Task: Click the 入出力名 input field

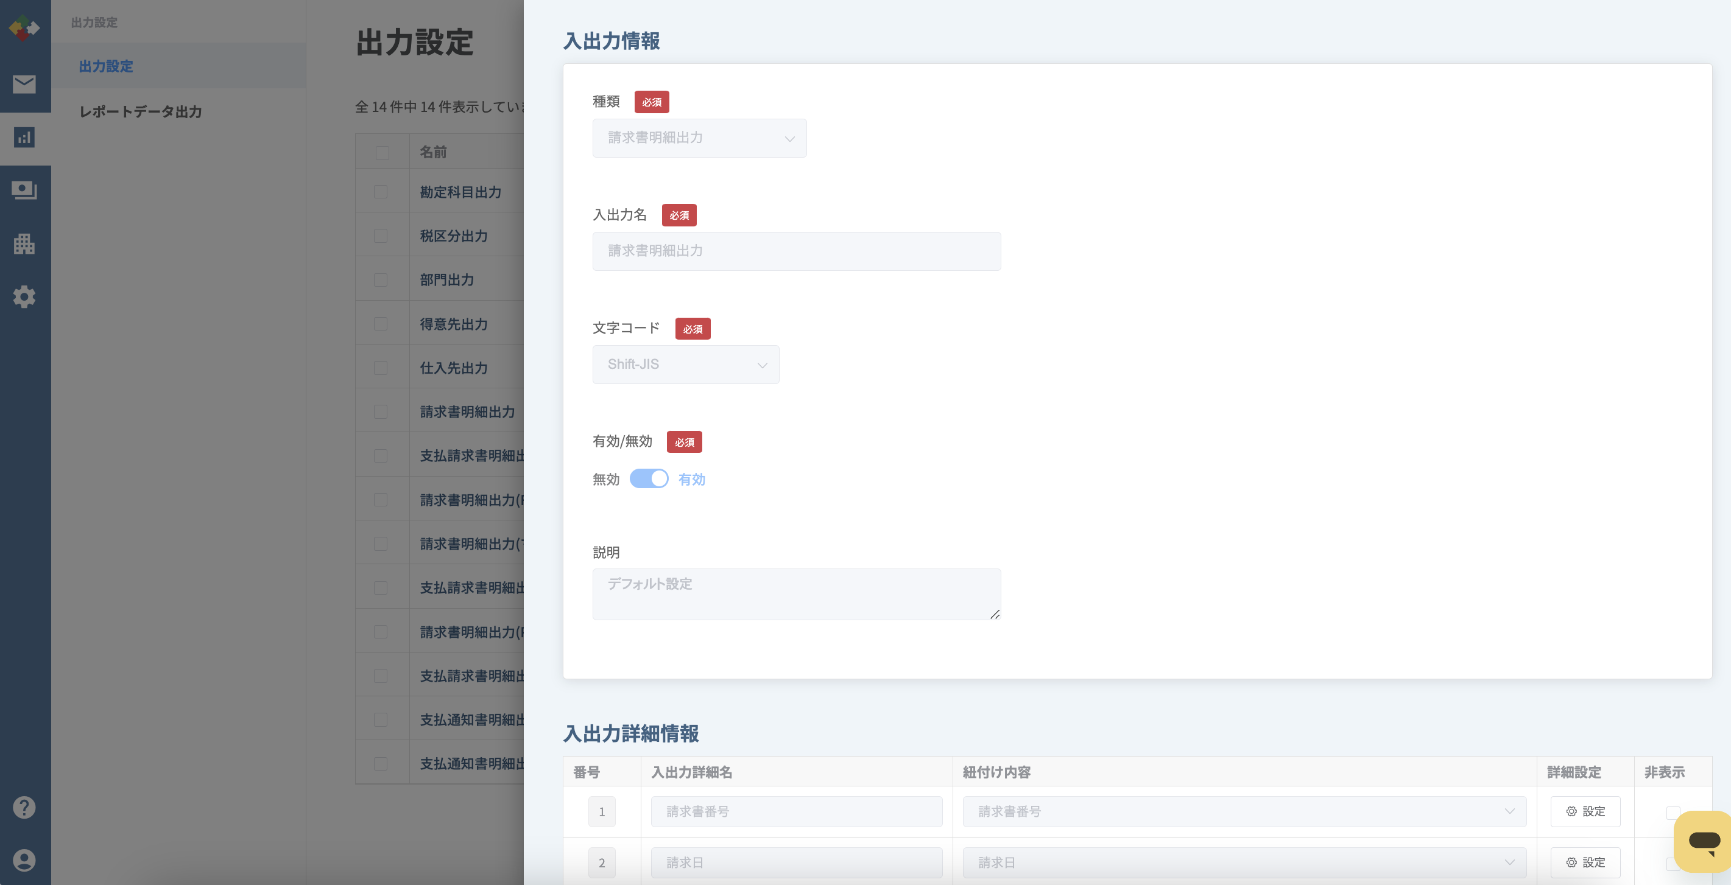Action: coord(796,251)
